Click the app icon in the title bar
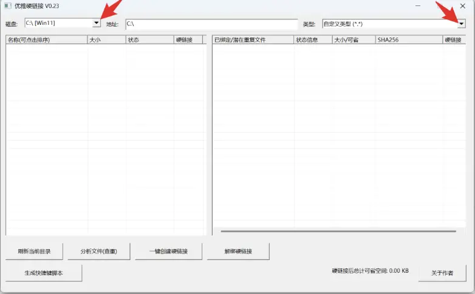Screen dimensions: 475x294 pos(8,5)
